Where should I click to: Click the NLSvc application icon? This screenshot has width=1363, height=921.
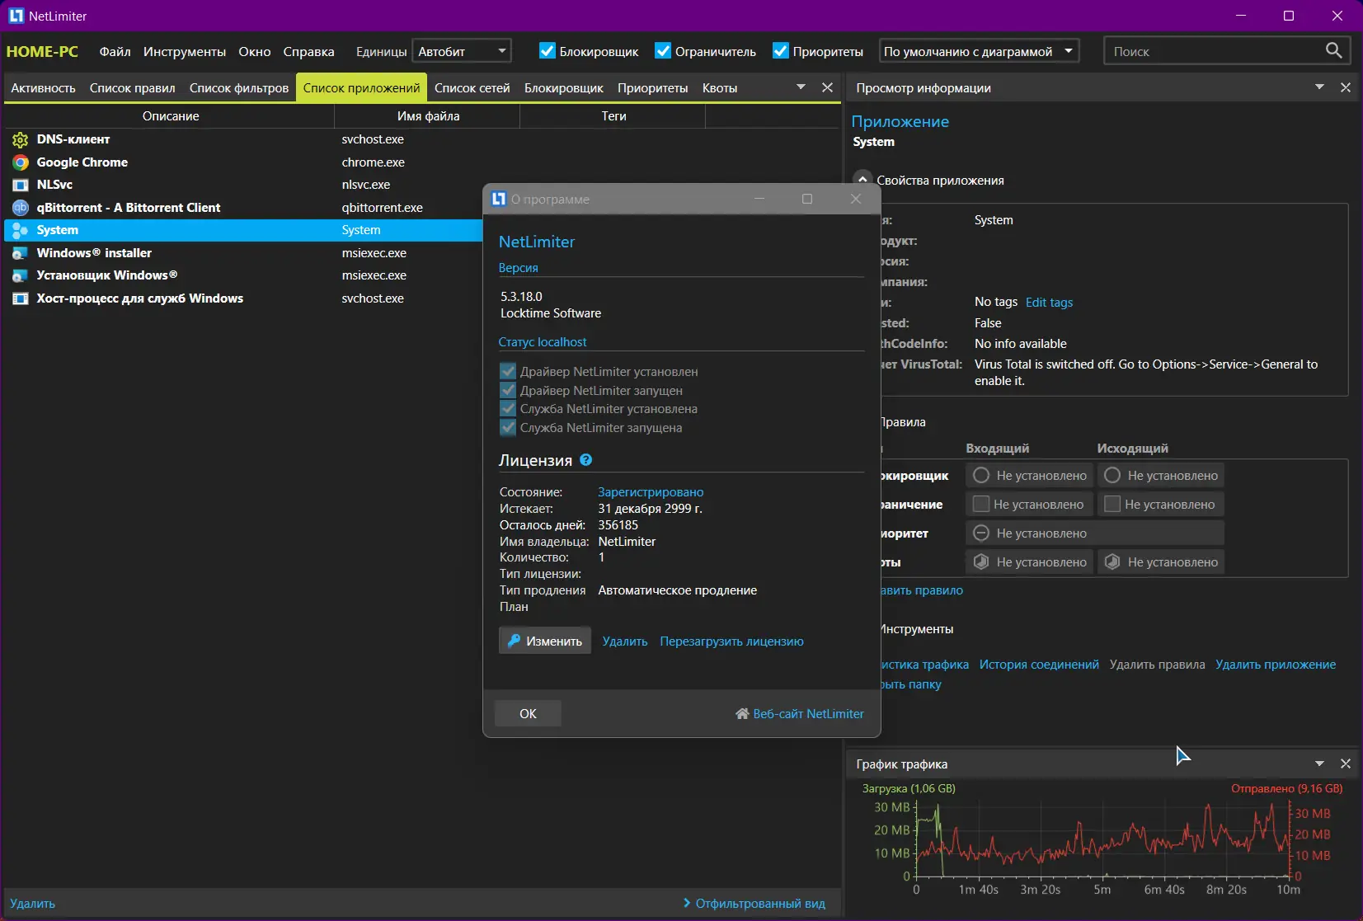click(21, 185)
